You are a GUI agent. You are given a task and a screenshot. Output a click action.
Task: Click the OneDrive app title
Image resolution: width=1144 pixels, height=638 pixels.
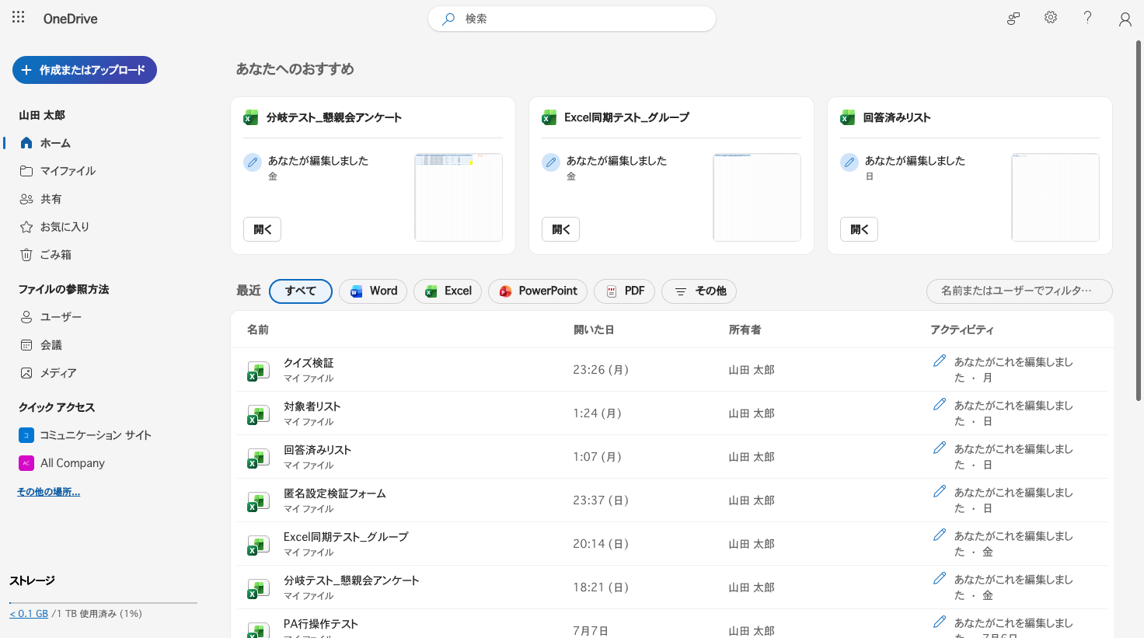point(71,19)
